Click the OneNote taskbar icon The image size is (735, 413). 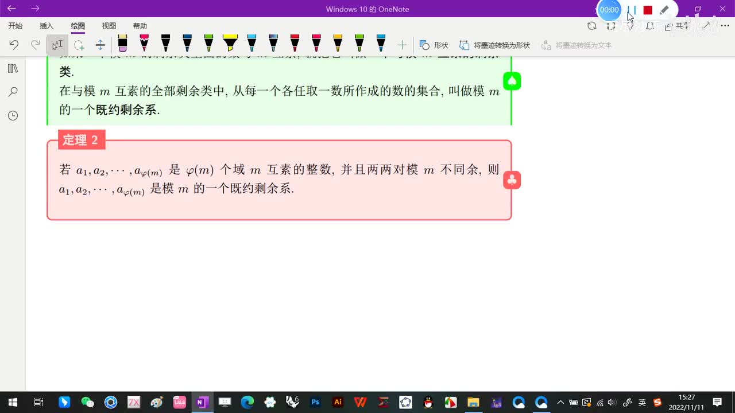tap(202, 402)
